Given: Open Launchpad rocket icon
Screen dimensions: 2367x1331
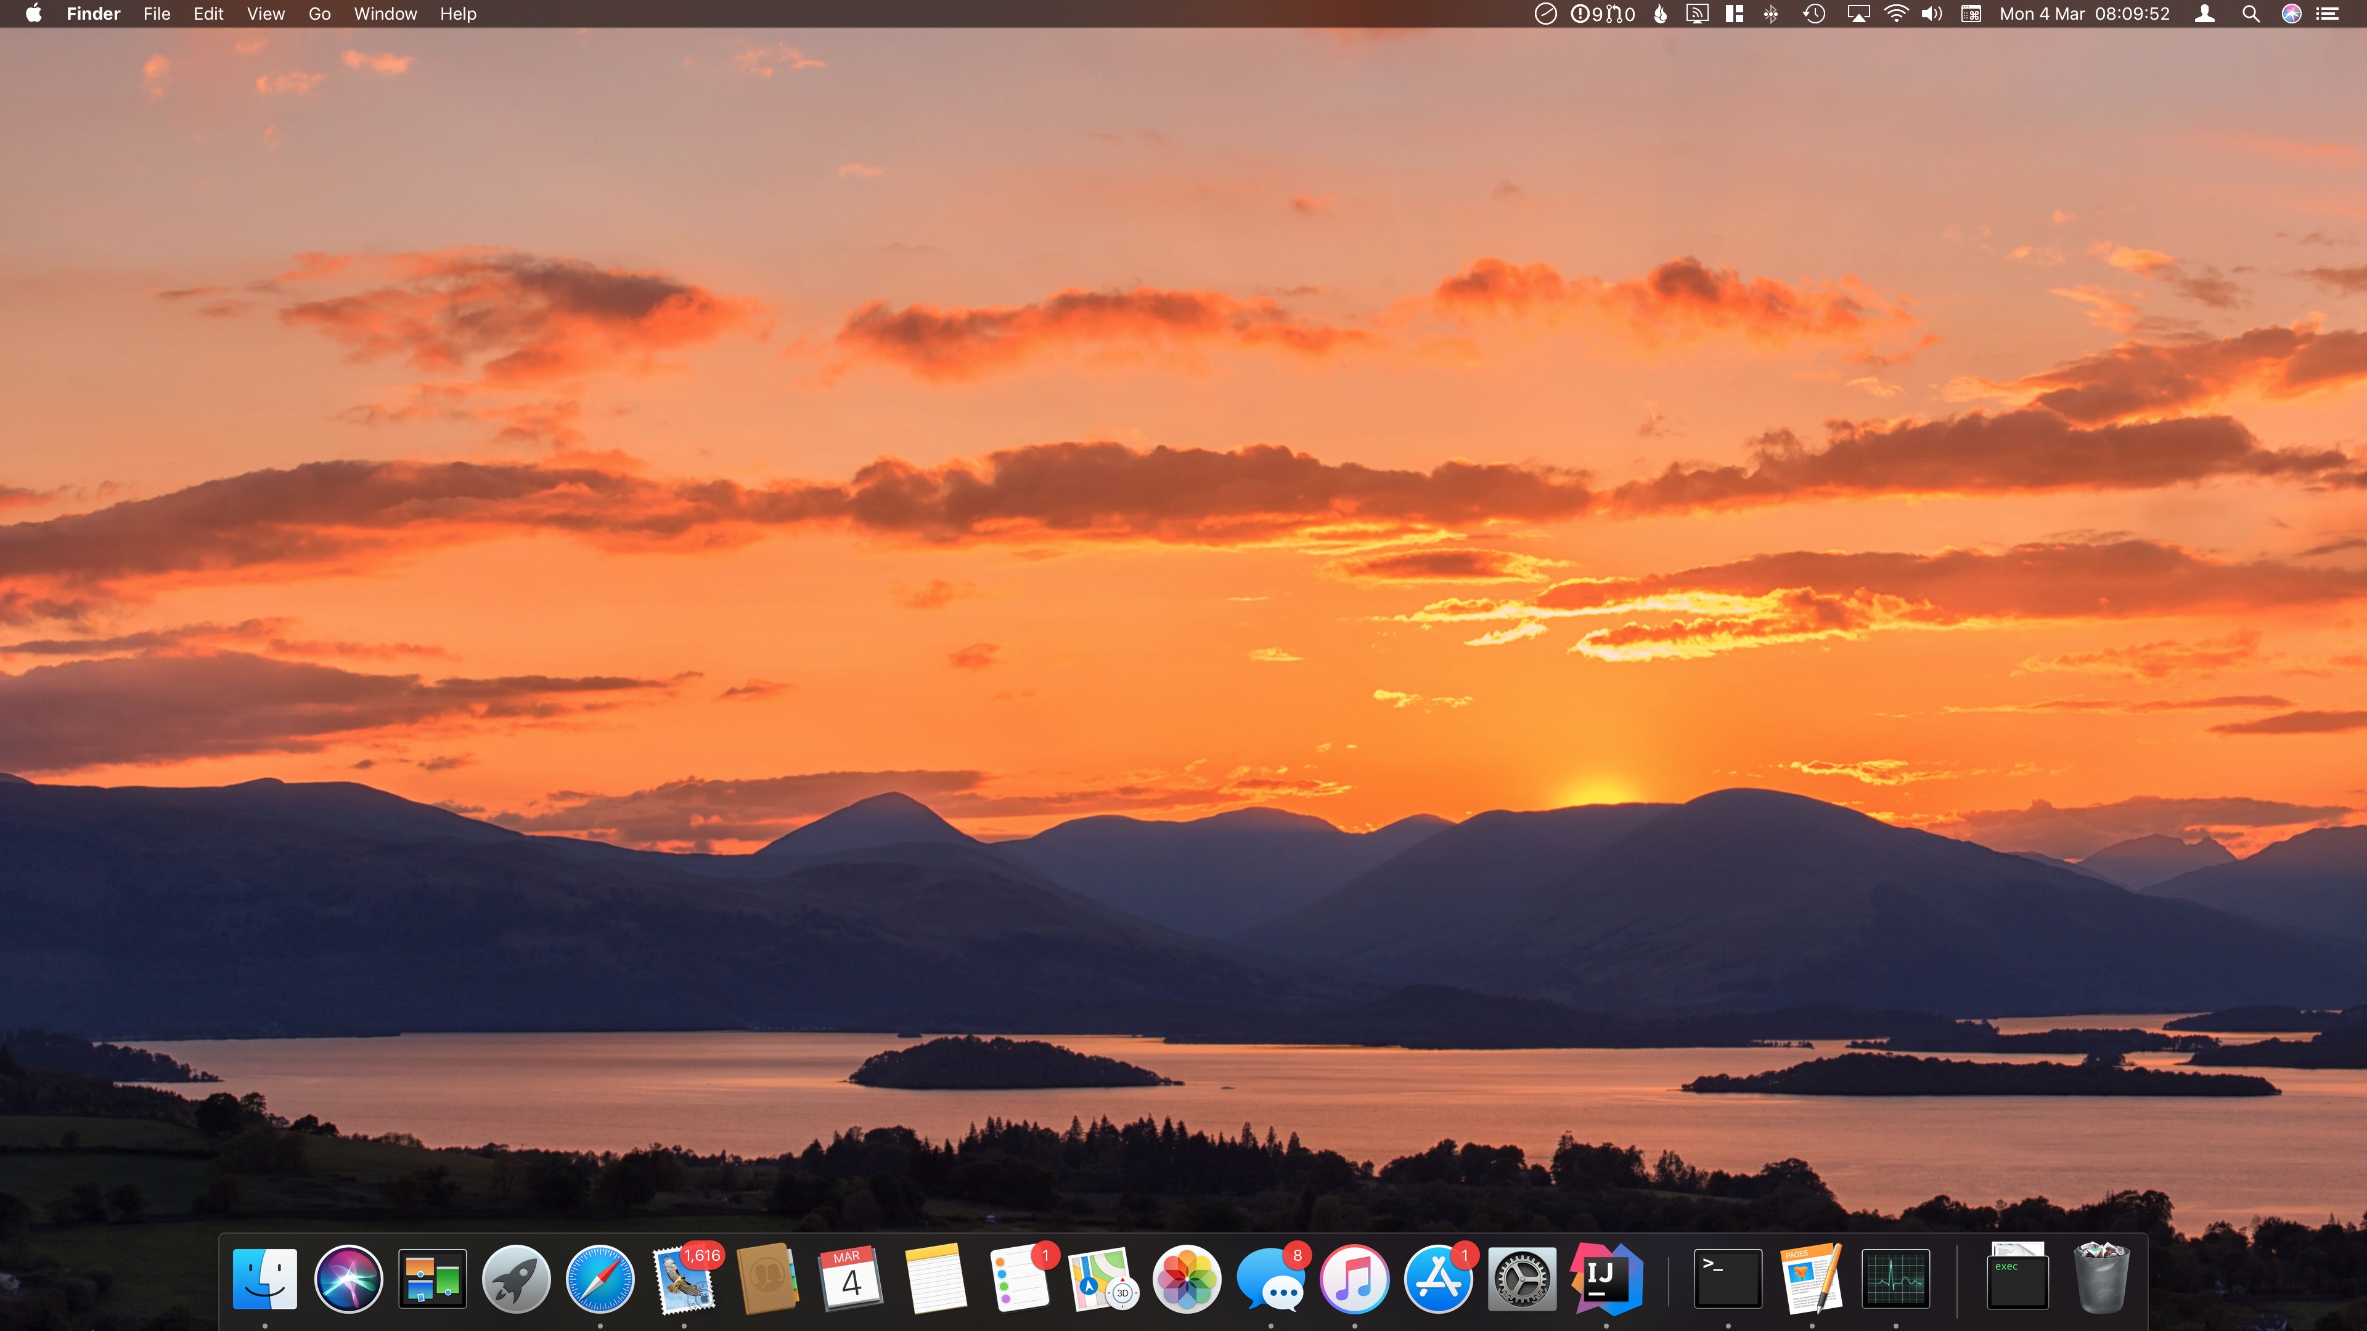Looking at the screenshot, I should [515, 1279].
